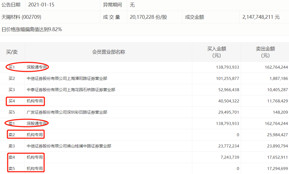Select 深股通专用 in the 卖1 row

tap(36, 124)
